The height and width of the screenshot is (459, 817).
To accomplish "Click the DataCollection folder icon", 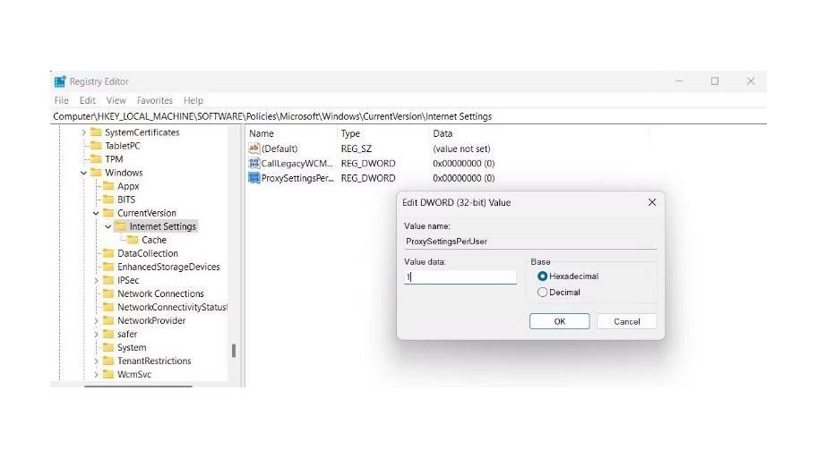I will coord(108,253).
